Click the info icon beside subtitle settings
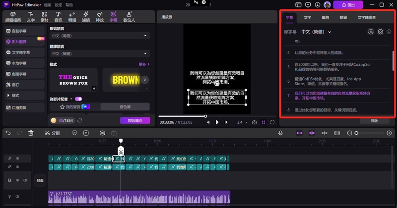Screen dimensions: 397x208 tap(389, 32)
